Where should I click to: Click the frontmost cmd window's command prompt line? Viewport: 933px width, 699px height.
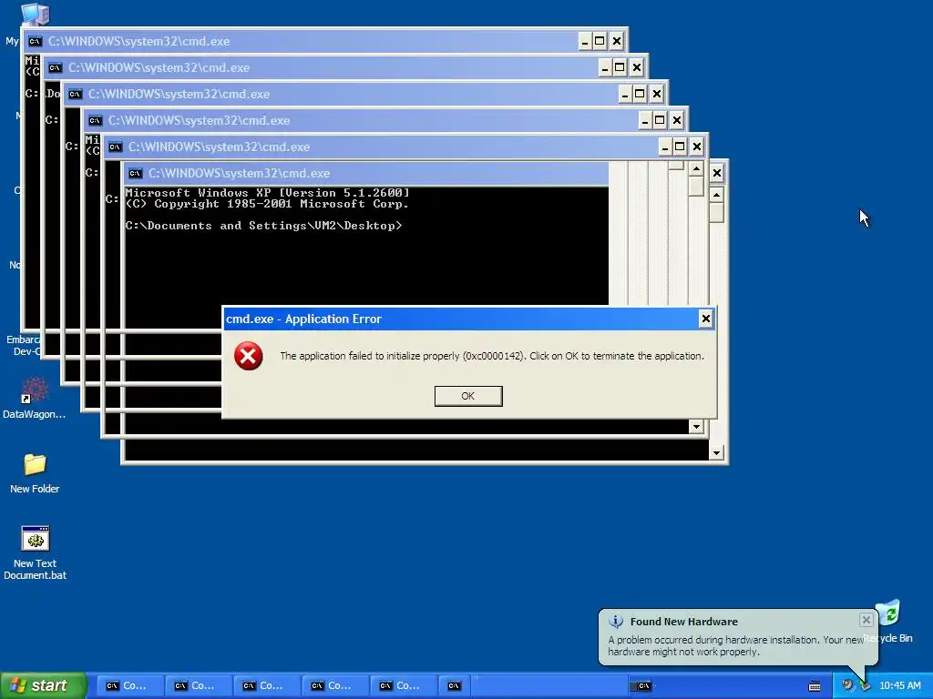(x=263, y=226)
